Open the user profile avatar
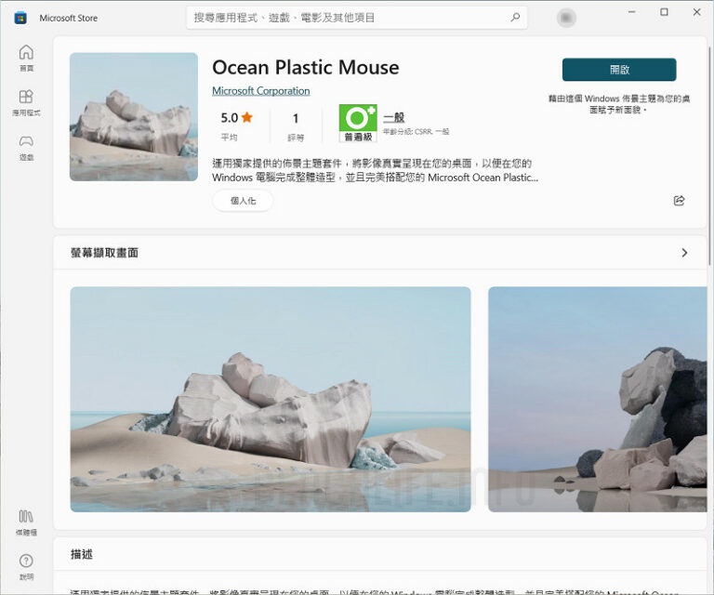This screenshot has height=595, width=714. click(x=566, y=18)
